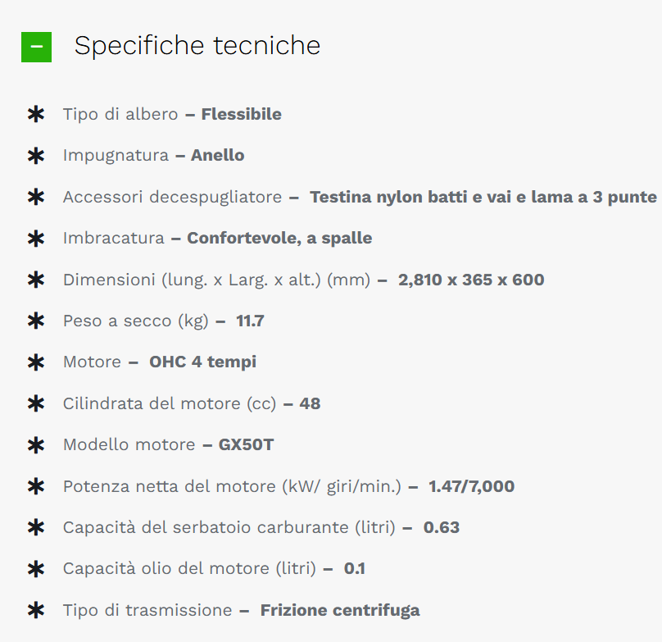The height and width of the screenshot is (642, 662).
Task: Click the asterisk bullet beside Modello motore
Action: point(36,445)
